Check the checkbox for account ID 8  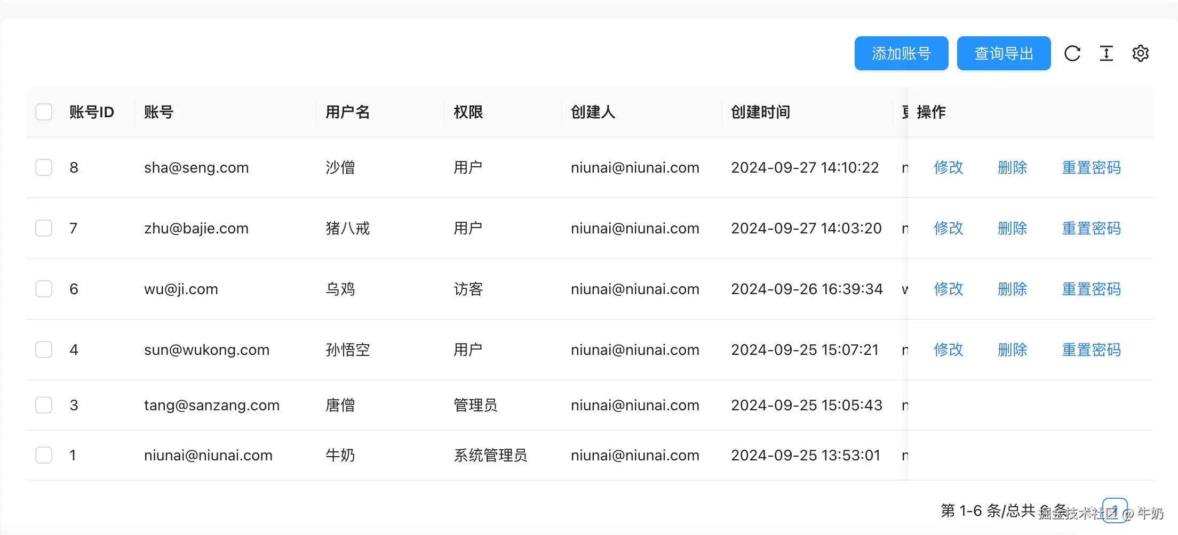point(44,167)
